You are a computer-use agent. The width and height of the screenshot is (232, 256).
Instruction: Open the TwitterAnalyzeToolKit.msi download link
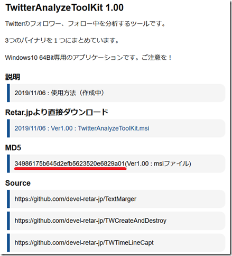[x=82, y=128]
